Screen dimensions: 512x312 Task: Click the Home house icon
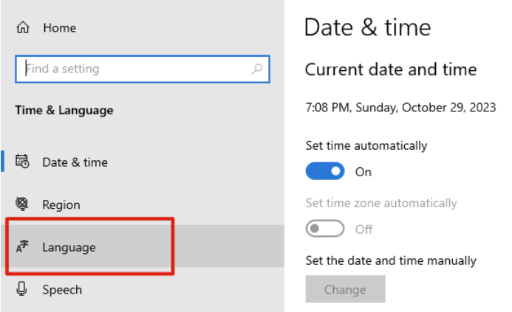click(23, 27)
